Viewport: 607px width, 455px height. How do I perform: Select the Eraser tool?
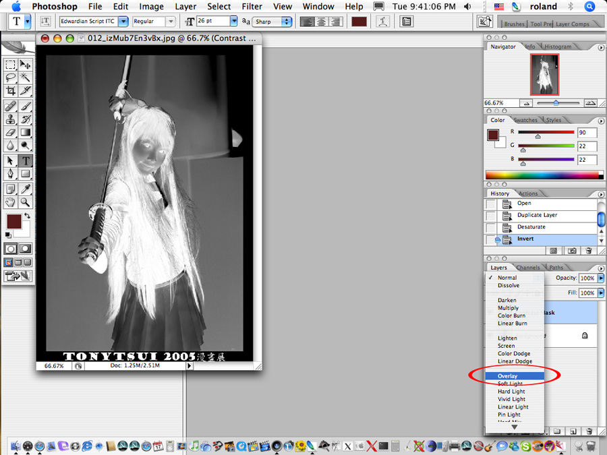[x=11, y=133]
